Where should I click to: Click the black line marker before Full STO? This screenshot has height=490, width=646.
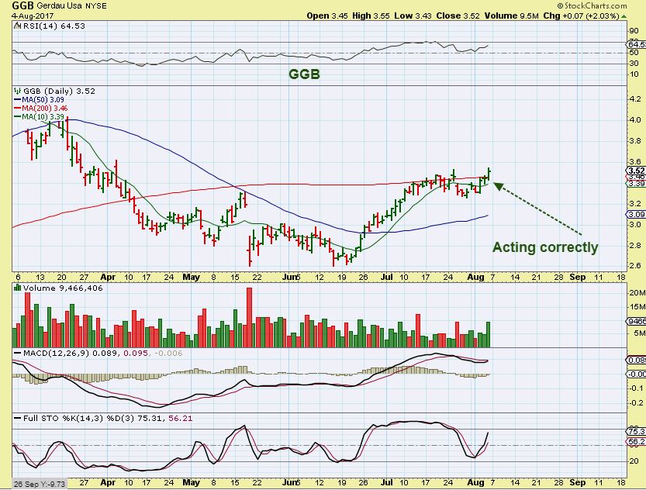tap(18, 419)
